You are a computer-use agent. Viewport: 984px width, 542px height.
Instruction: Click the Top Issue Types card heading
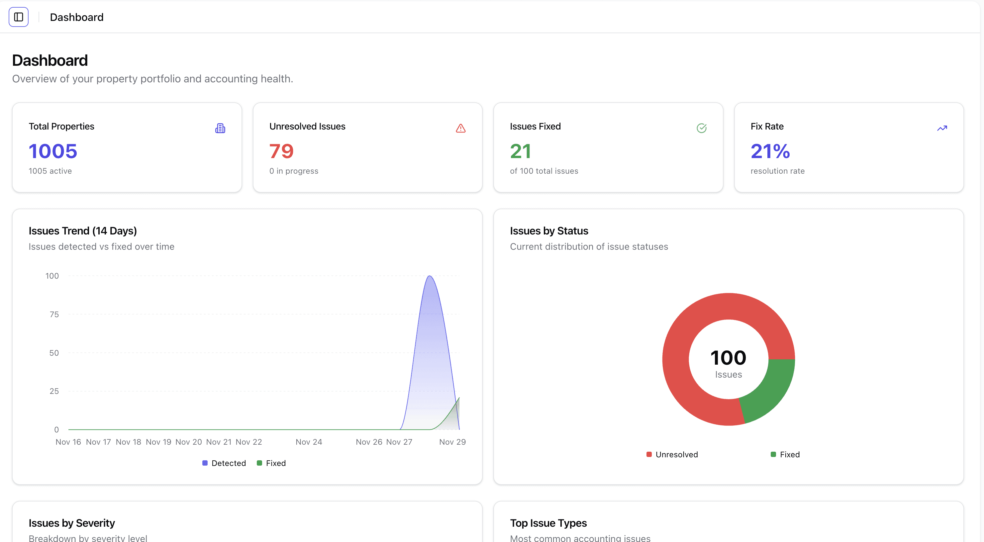(x=548, y=523)
